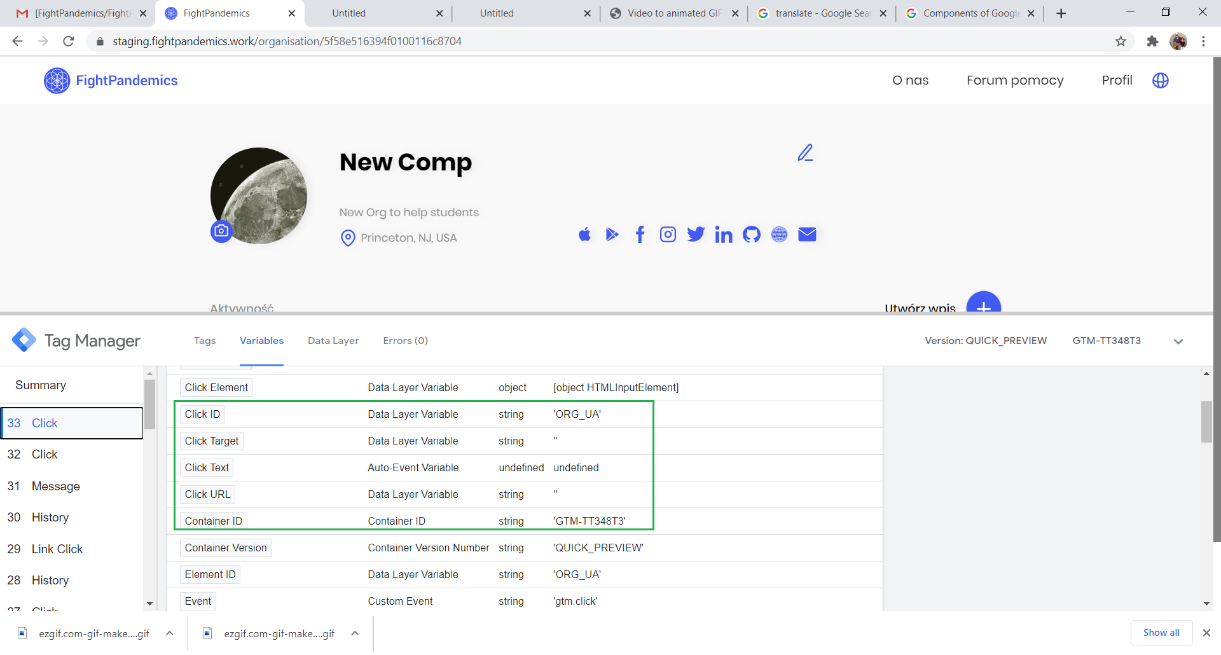Select event 28 History
Screen dimensions: 1221x655
click(72, 581)
